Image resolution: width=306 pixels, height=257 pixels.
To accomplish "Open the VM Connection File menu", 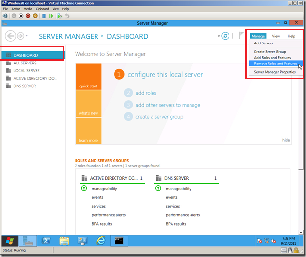I will [5, 9].
